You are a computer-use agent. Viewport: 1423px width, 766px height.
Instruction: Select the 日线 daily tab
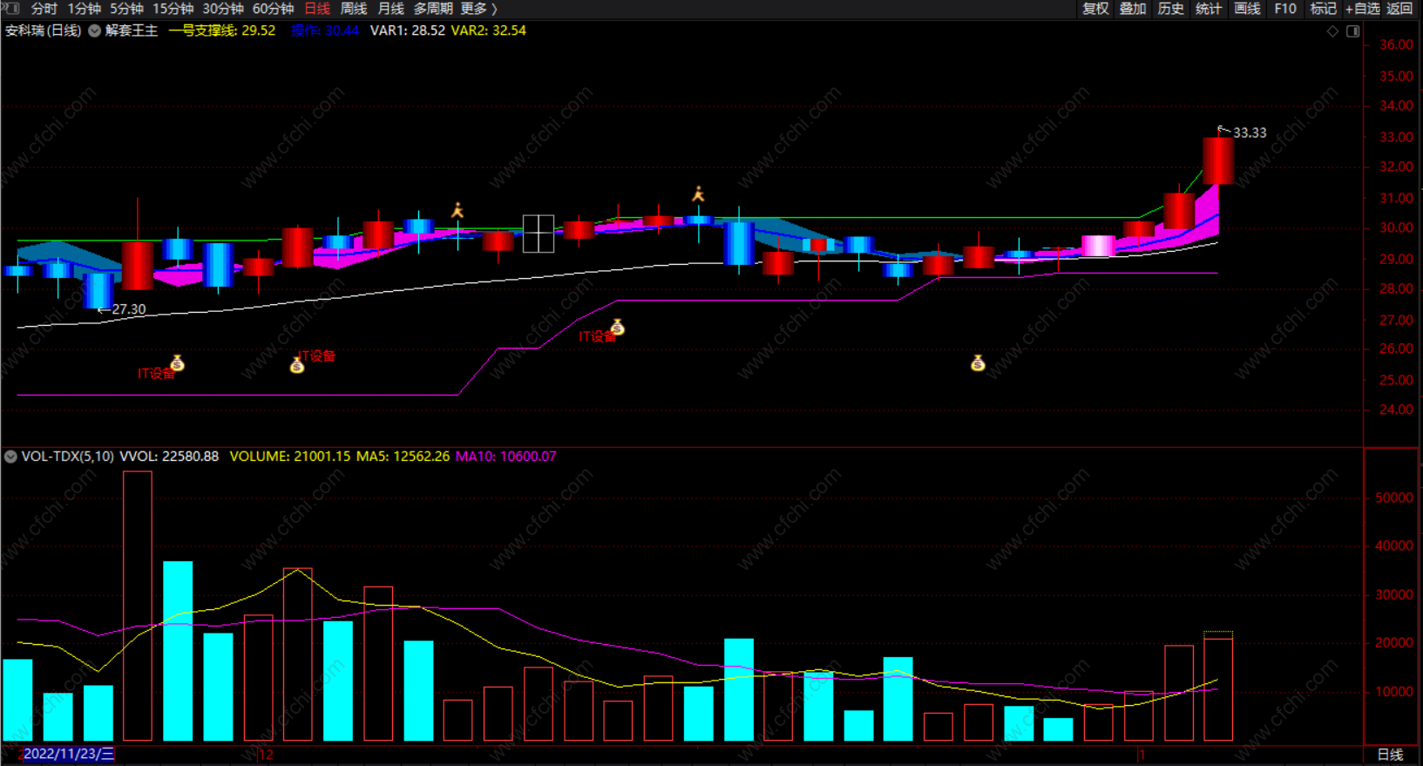point(317,9)
